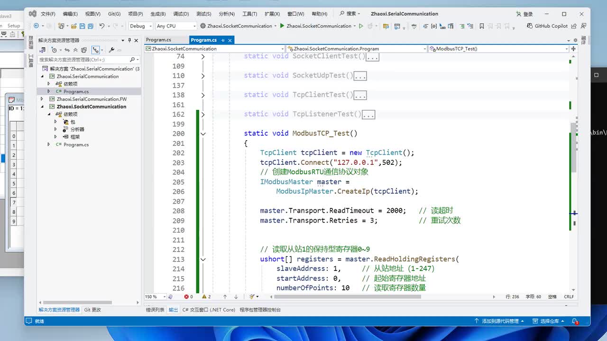The width and height of the screenshot is (607, 341).
Task: Click the error count indicator showing 0
Action: pos(188,297)
